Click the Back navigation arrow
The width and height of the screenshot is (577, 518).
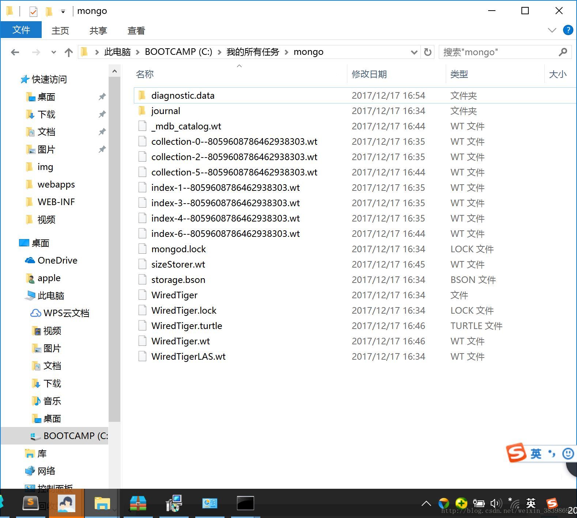point(15,52)
